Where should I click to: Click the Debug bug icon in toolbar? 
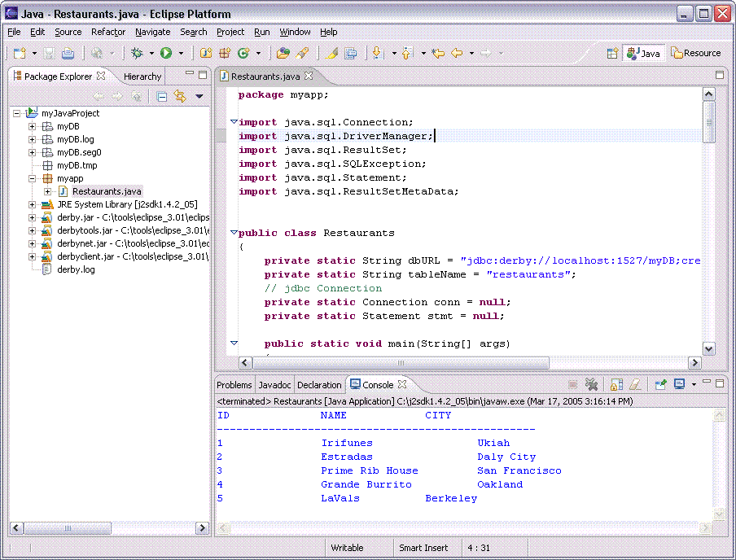pyautogui.click(x=138, y=53)
